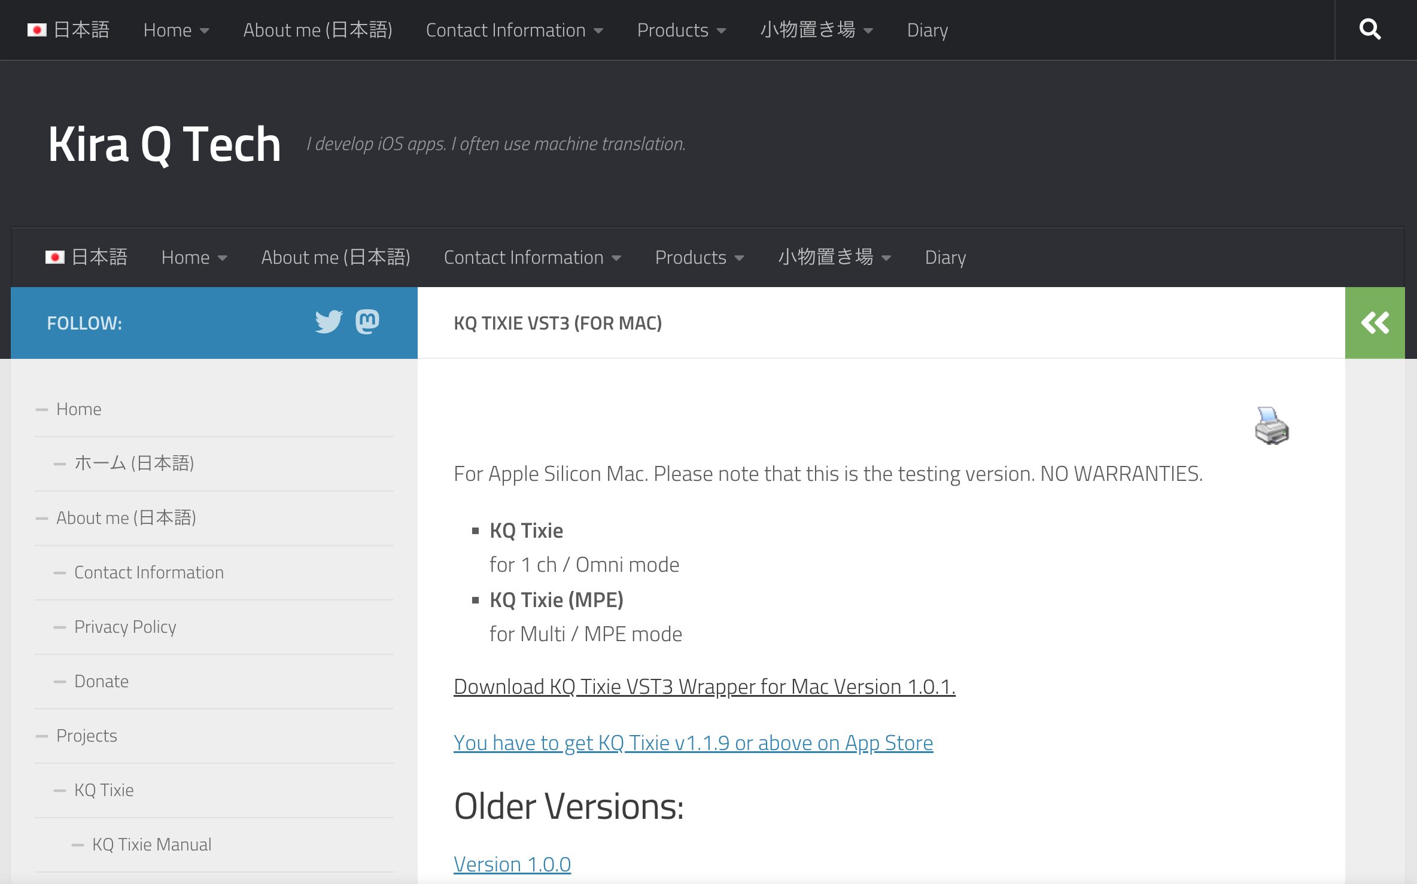Click the Japan flag in lower navigation bar
This screenshot has height=884, width=1417.
pyautogui.click(x=55, y=257)
